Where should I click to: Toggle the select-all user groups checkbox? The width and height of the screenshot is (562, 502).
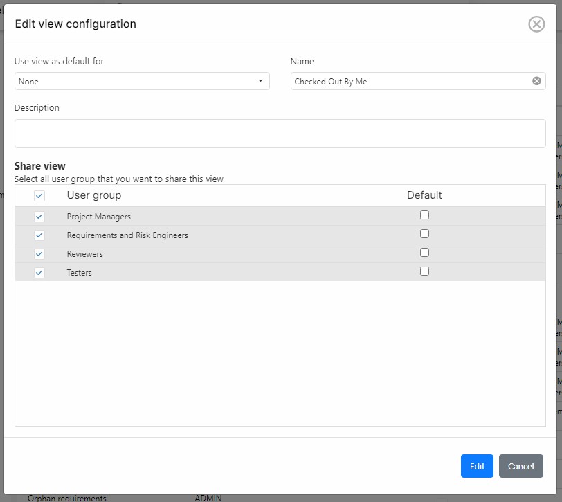(39, 196)
